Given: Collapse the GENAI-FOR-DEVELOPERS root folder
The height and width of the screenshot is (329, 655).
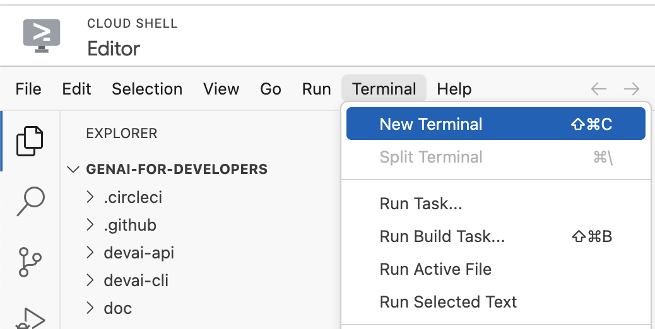Looking at the screenshot, I should coord(74,170).
